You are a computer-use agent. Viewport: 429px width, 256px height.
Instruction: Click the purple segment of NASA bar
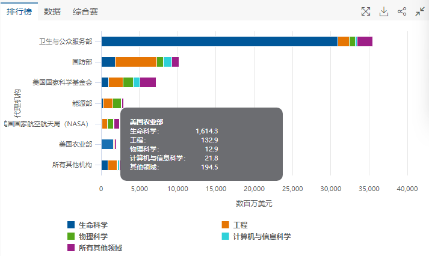pos(117,124)
